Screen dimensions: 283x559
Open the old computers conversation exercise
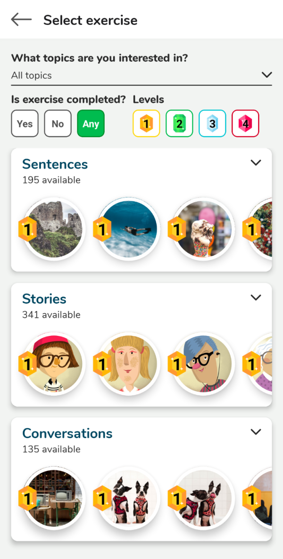pos(54,498)
